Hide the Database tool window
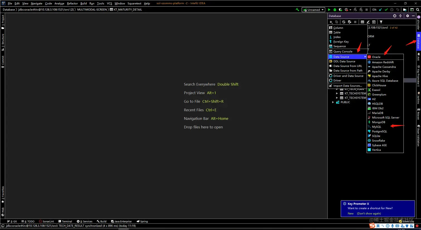421x230 pixels. (413, 16)
